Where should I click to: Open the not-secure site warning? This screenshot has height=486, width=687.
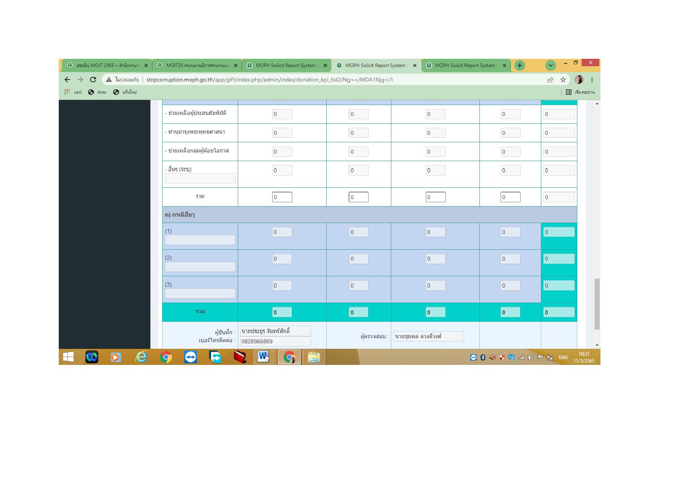(123, 80)
